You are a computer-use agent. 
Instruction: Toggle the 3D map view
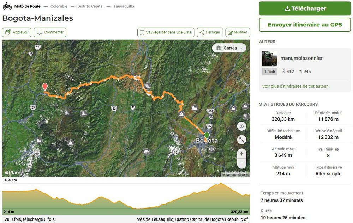coord(241,126)
